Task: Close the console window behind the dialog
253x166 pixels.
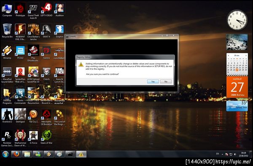Action: tap(173, 35)
